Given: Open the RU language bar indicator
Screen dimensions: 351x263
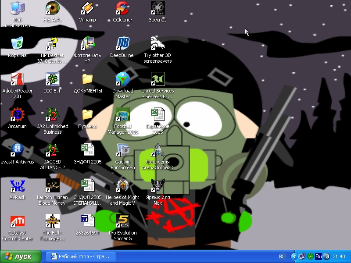Looking at the screenshot, I should pos(282,256).
